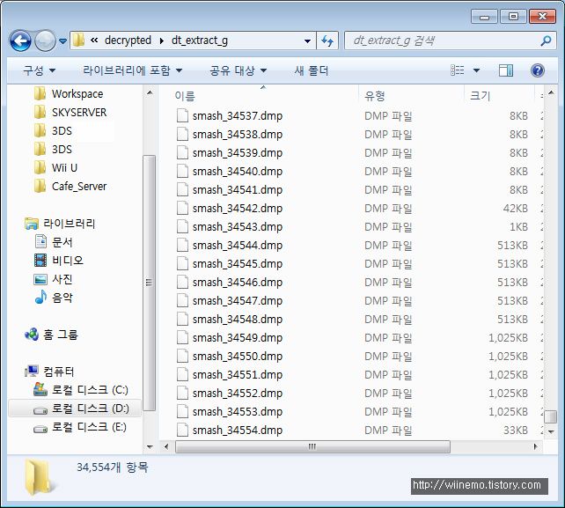Open 로컬 디스크 (E:)
The width and height of the screenshot is (565, 508).
coord(79,427)
